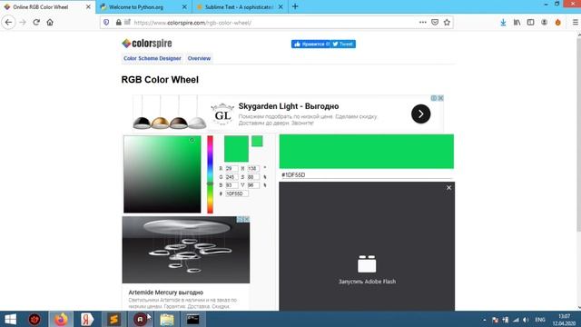Open the Firefox account icon
This screenshot has width=581, height=327.
(545, 22)
